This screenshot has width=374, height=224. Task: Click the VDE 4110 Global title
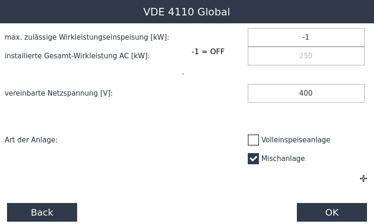[x=187, y=12]
